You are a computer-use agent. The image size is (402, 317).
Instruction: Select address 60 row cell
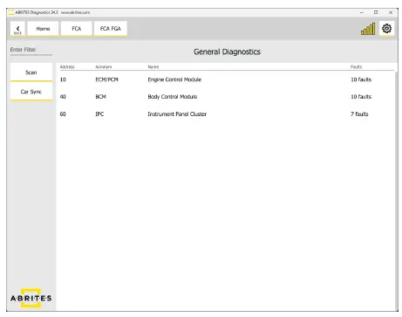63,114
